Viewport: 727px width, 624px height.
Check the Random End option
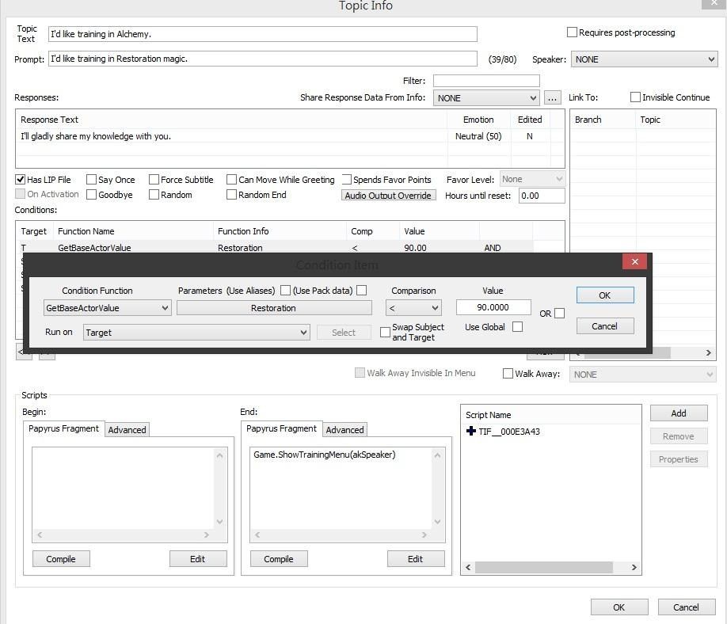(x=231, y=194)
